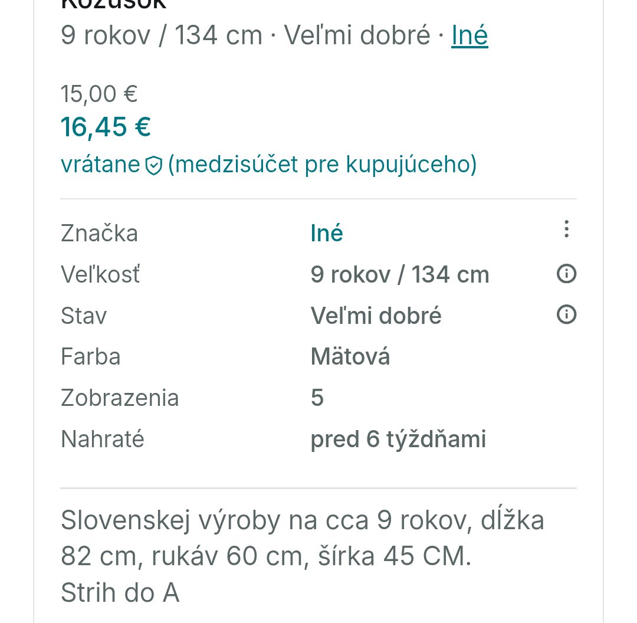
Task: Click the 'medzisúčet pre kupujúceho' text
Action: (322, 165)
